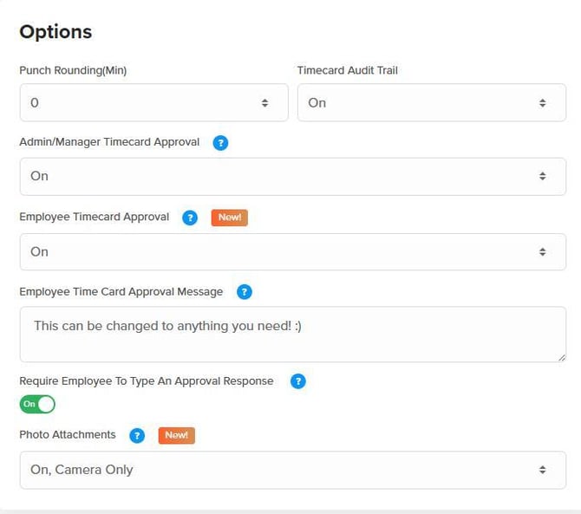Click help icon for Employee Time Card Approval Message
Screen dimensions: 581x514
tap(244, 292)
